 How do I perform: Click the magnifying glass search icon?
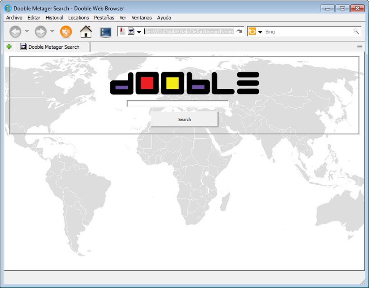coord(356,31)
